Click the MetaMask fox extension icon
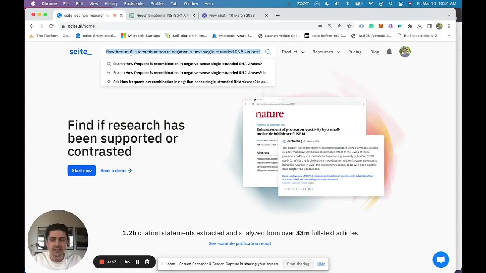Screen dimensions: 486x273 click(381, 26)
